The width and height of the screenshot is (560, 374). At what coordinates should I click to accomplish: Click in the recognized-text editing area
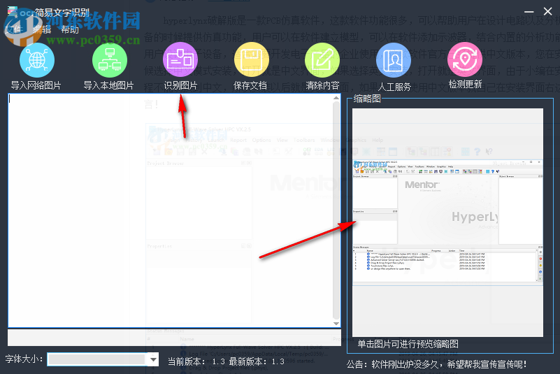coord(170,210)
